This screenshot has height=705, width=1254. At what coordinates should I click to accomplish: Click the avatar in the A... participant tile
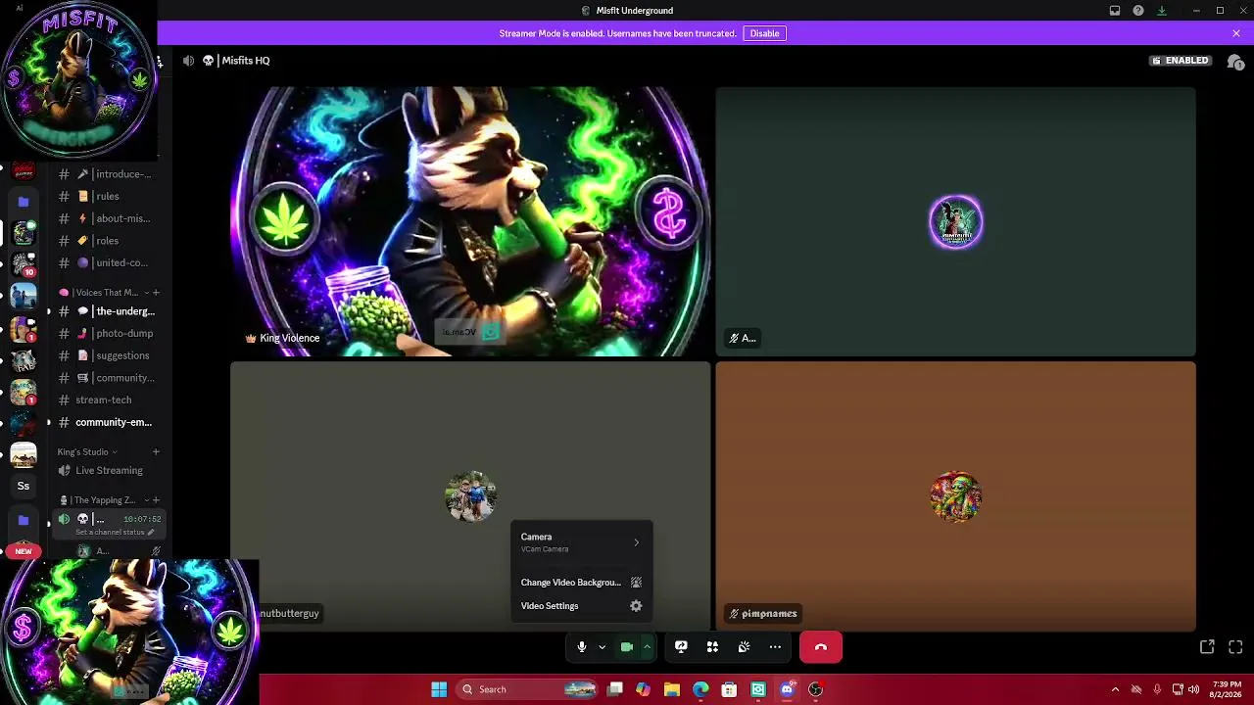[955, 222]
